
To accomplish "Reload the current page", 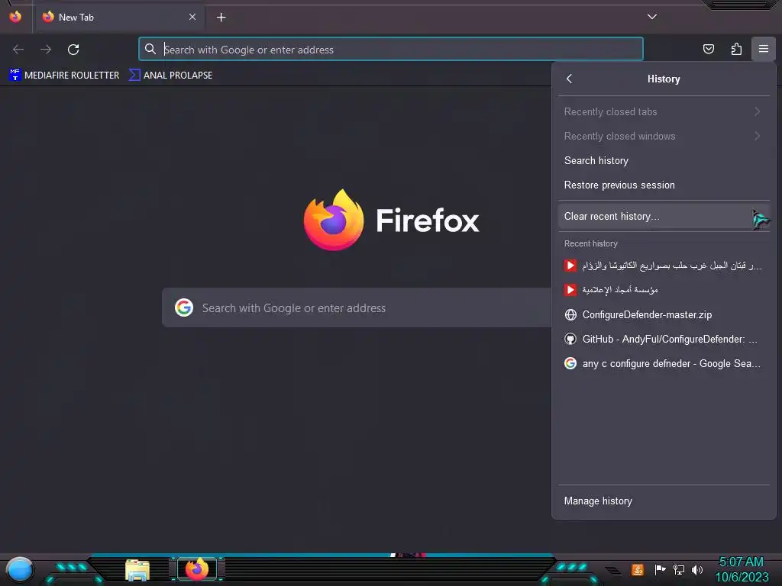I will click(73, 50).
